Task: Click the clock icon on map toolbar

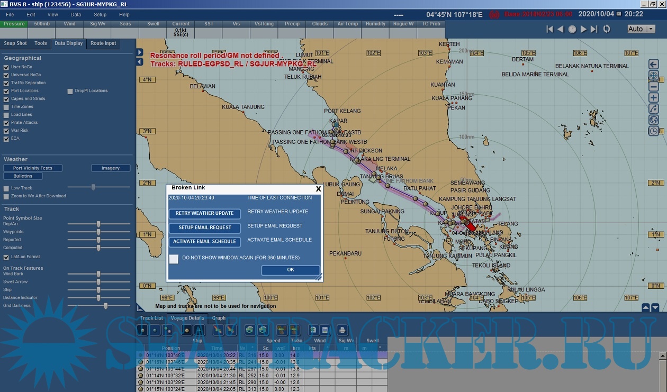Action: coord(654,131)
